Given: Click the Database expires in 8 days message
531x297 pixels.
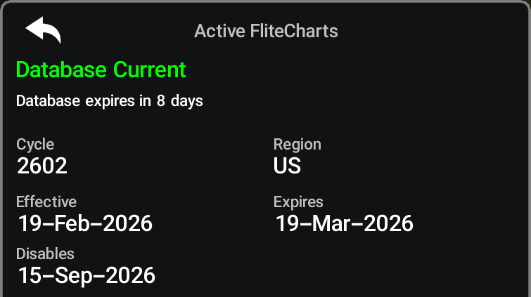Looking at the screenshot, I should click(110, 101).
